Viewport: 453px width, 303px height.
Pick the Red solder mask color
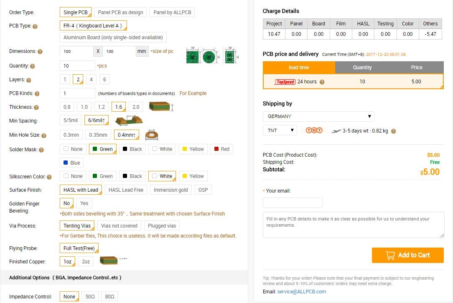pos(221,149)
